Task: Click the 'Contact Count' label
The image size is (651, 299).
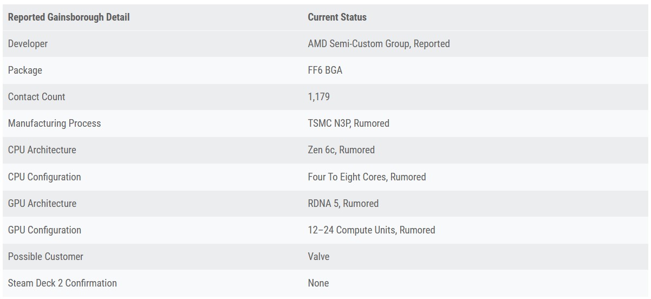Action: [36, 97]
